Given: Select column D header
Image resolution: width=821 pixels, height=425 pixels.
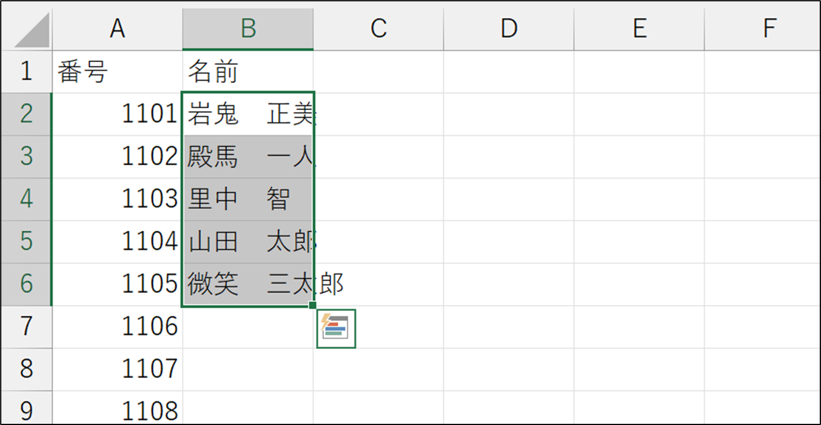Looking at the screenshot, I should coord(508,29).
